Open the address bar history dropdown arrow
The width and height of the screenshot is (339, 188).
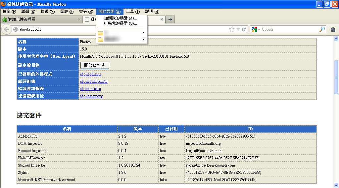238,29
